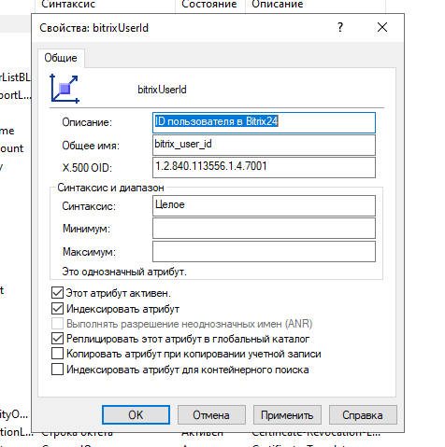Click 'Это однозначный атрибут.' text
Viewport: 445px width, 447px height.
click(x=124, y=272)
